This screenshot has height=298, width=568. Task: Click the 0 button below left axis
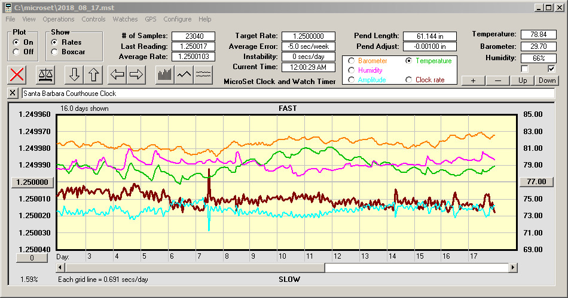click(x=32, y=258)
